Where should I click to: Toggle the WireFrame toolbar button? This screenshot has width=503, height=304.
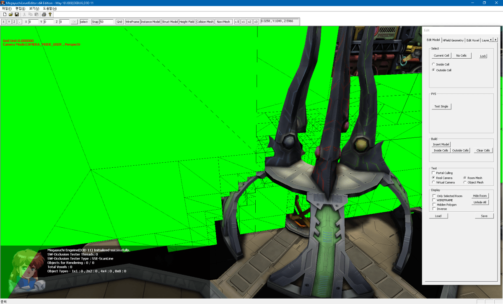tap(132, 22)
